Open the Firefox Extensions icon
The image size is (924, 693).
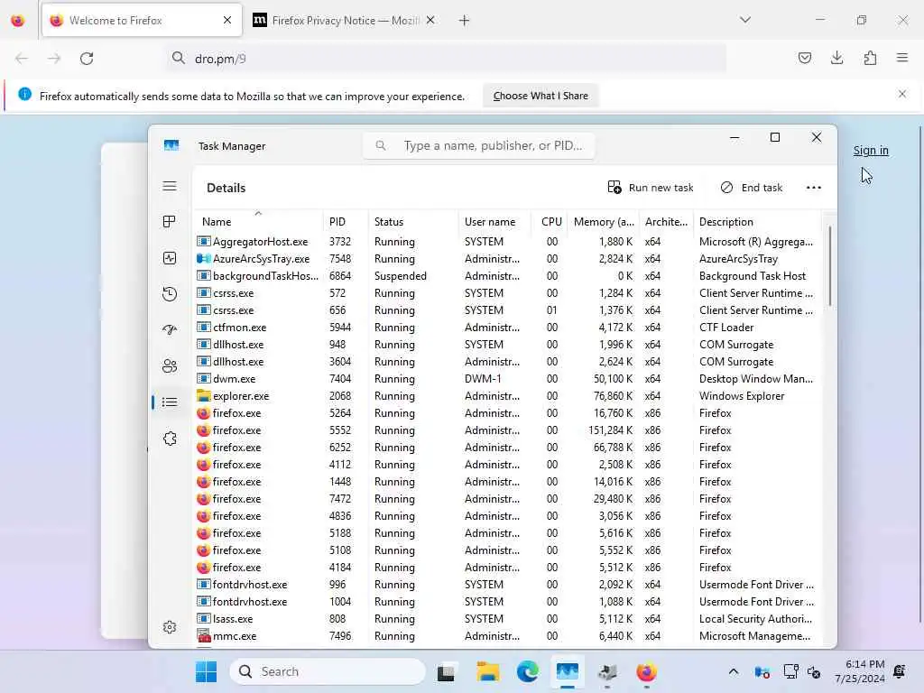(x=870, y=59)
